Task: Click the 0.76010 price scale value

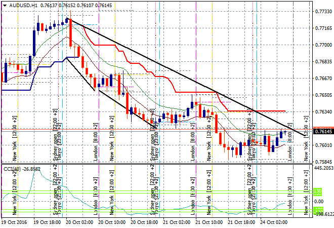Action: [323, 145]
